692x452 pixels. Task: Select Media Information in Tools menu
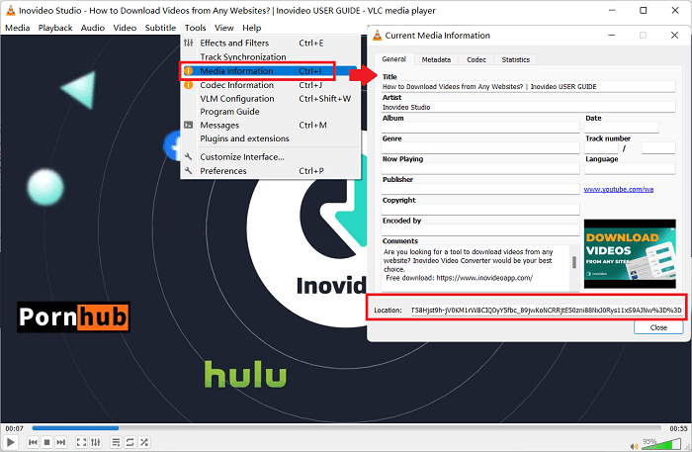pos(270,71)
